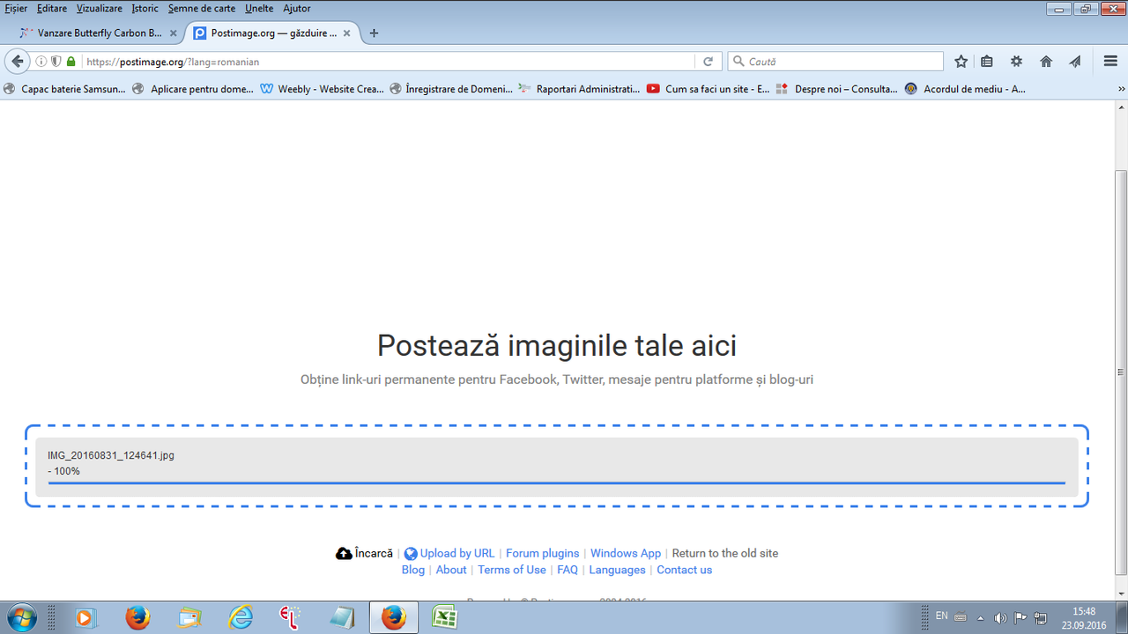1128x634 pixels.
Task: Open Weebly - Website Crea bookmark
Action: click(323, 89)
